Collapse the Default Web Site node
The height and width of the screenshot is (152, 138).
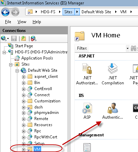tap(17, 71)
